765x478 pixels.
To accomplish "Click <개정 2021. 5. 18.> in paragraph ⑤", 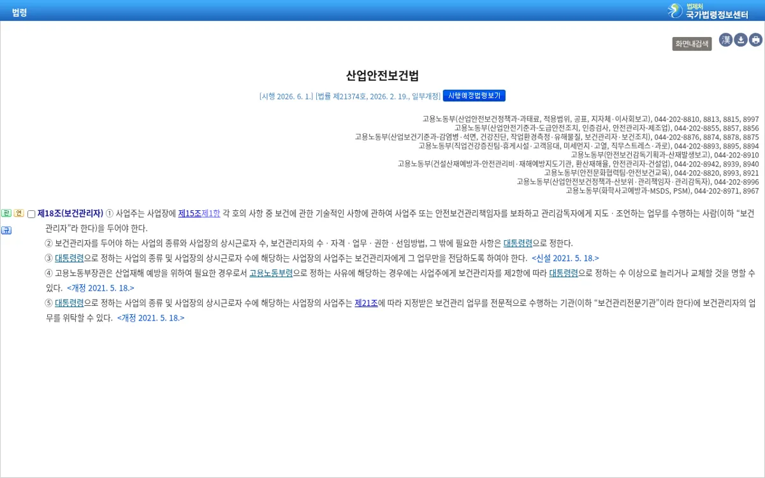I will point(150,317).
